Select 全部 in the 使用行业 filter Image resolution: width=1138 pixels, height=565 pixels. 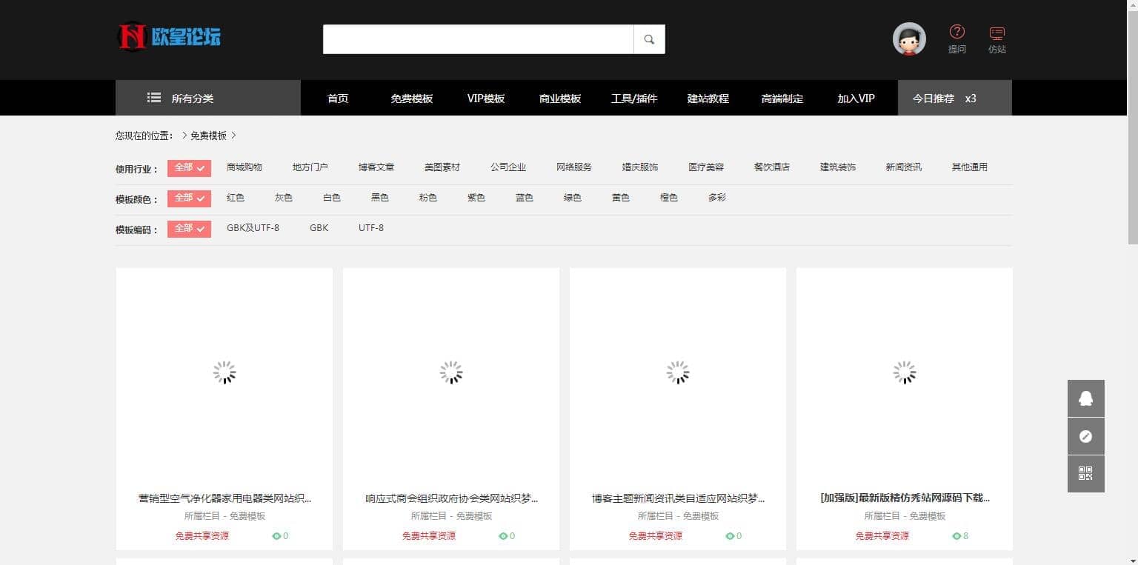click(x=189, y=168)
